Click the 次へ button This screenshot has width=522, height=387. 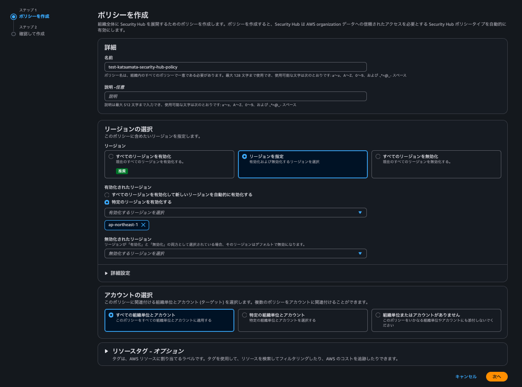click(x=496, y=376)
